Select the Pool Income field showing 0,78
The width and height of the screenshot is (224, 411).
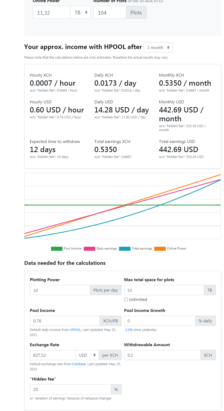(65, 320)
